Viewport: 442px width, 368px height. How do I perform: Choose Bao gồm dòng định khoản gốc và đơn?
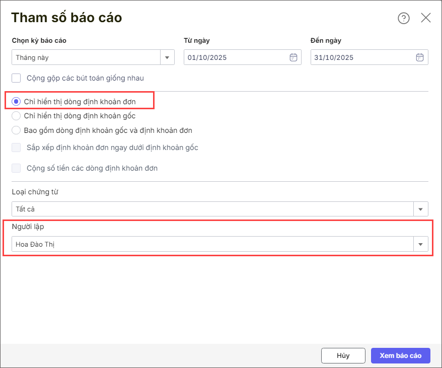(16, 130)
